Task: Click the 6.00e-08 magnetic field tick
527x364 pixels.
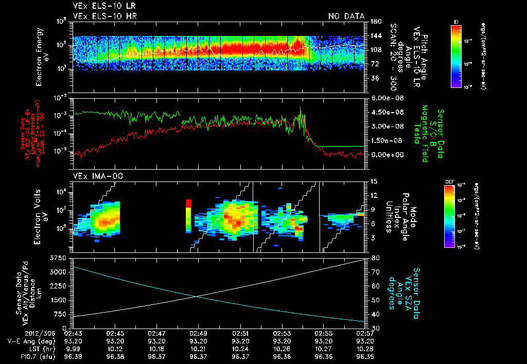Action: [x=387, y=98]
